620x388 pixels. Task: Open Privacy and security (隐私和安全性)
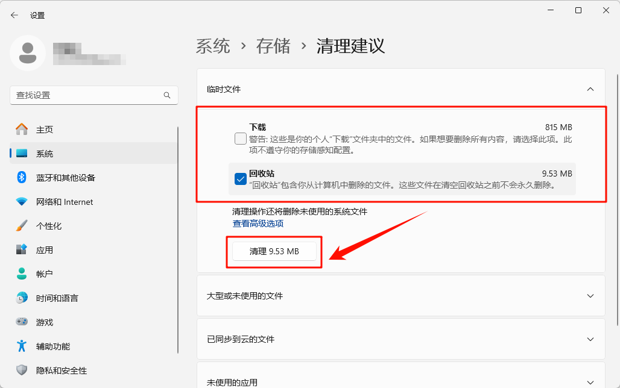[x=61, y=371]
